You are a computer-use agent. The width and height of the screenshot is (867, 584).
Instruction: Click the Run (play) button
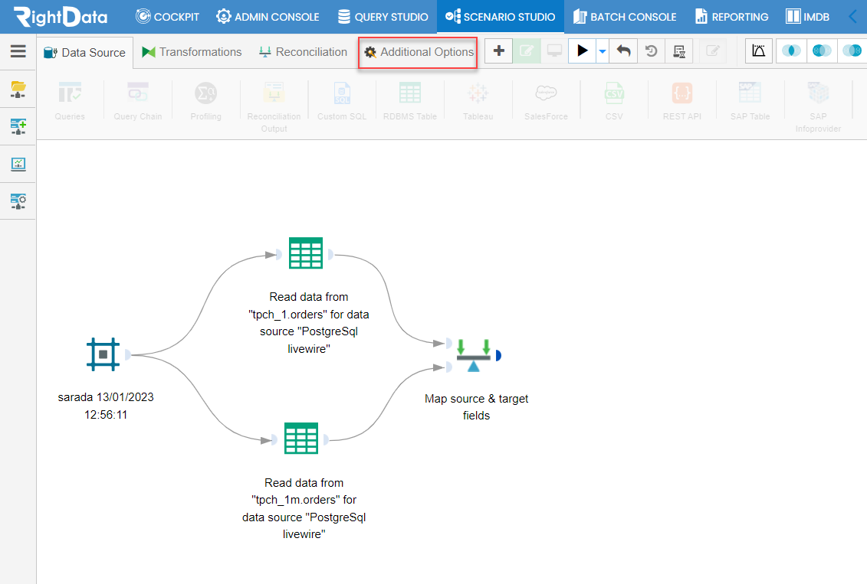[x=583, y=51]
